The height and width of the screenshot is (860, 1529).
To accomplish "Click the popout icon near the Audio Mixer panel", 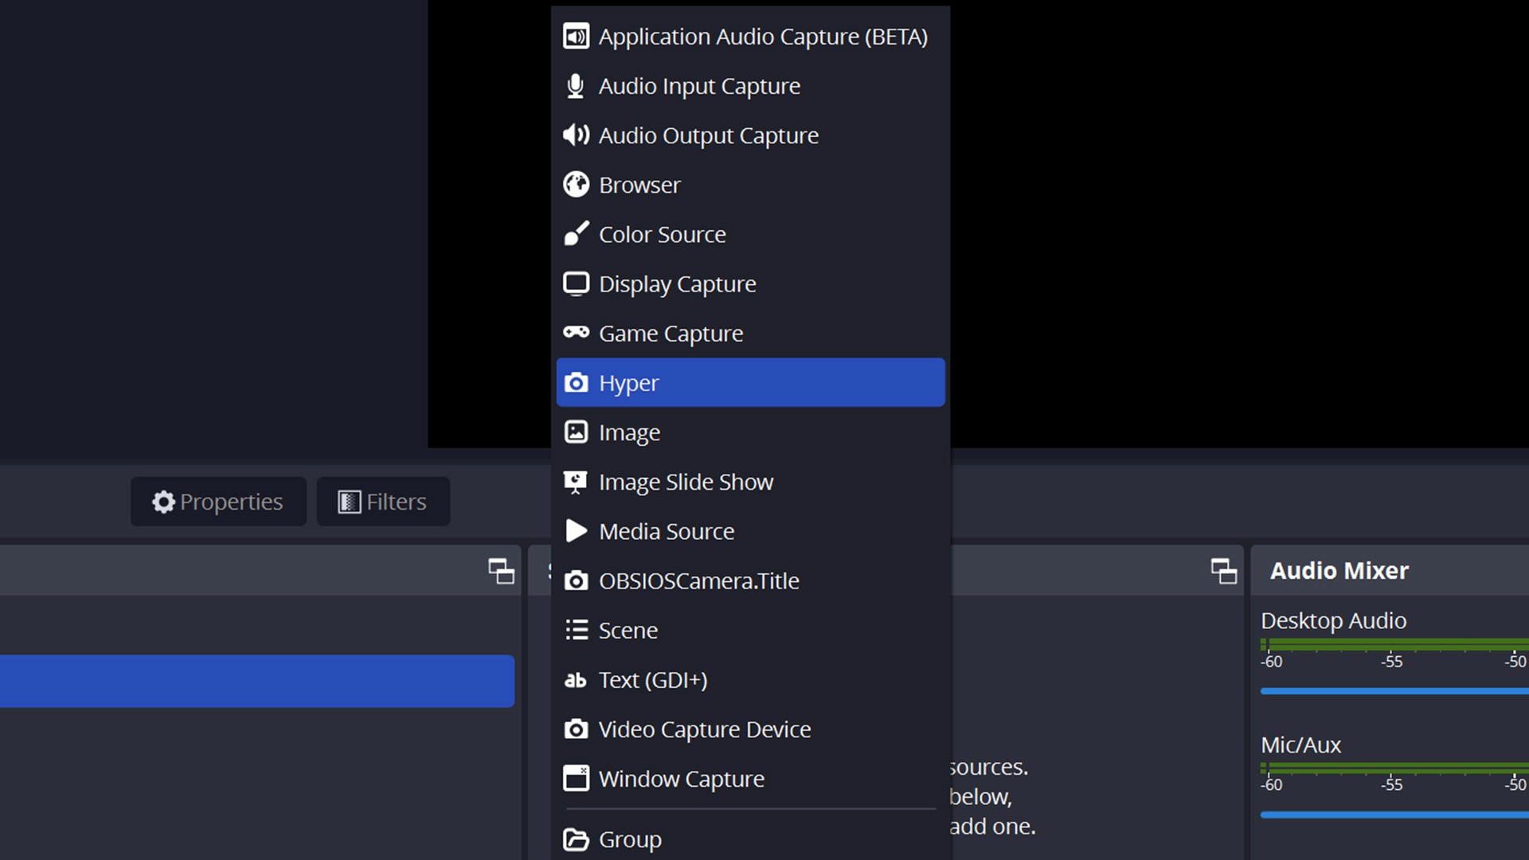I will coord(1224,571).
